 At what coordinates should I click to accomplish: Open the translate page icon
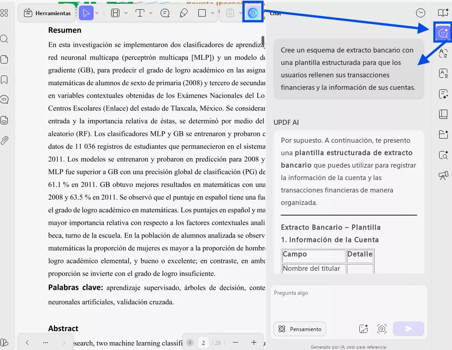(x=443, y=74)
